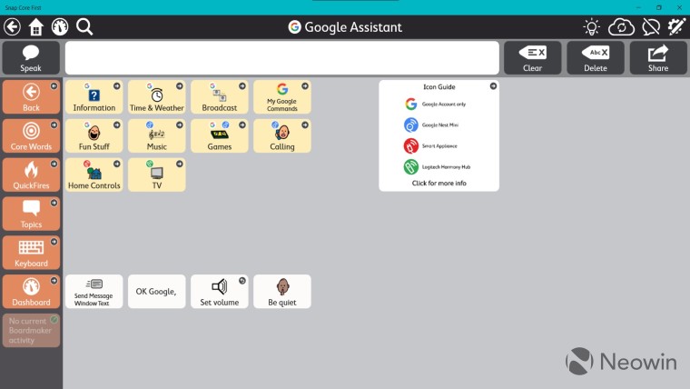Click the lightbulb icon in top bar
The width and height of the screenshot is (690, 389).
pyautogui.click(x=591, y=27)
